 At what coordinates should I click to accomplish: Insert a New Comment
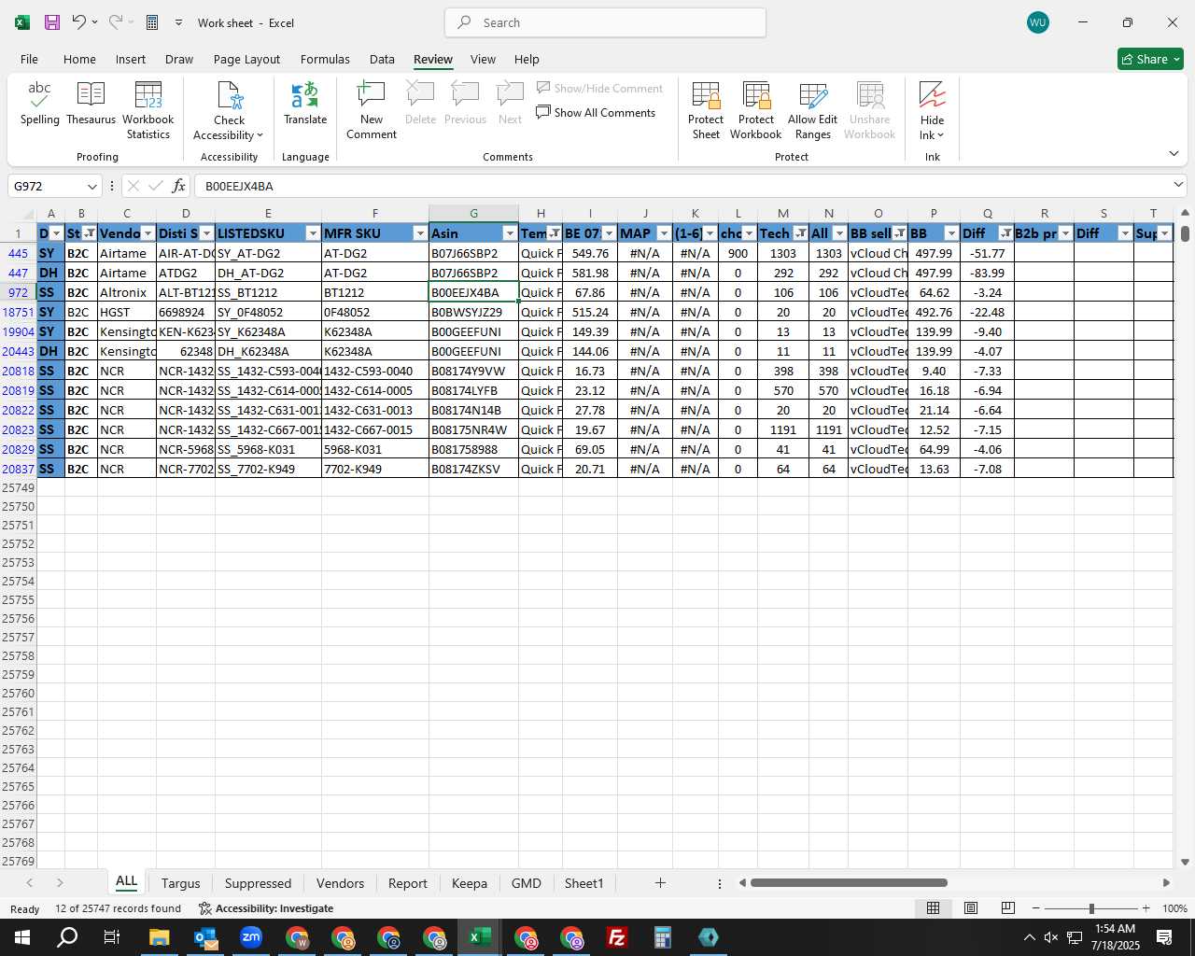tap(372, 111)
